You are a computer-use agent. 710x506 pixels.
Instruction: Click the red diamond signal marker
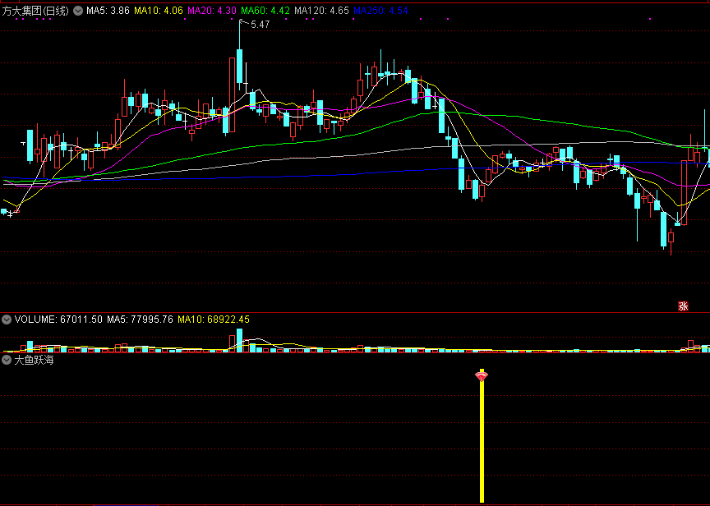click(x=482, y=375)
